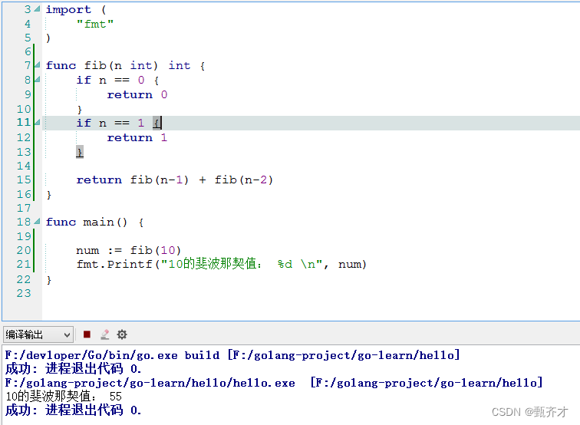The image size is (580, 425).
Task: Collapse the 'if n == 1' fold marker
Action: click(x=37, y=123)
